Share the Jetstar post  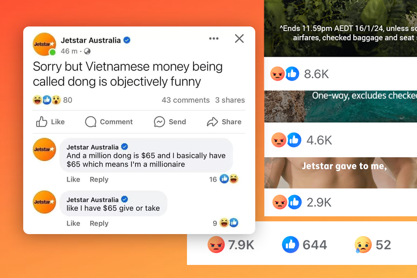pyautogui.click(x=224, y=122)
